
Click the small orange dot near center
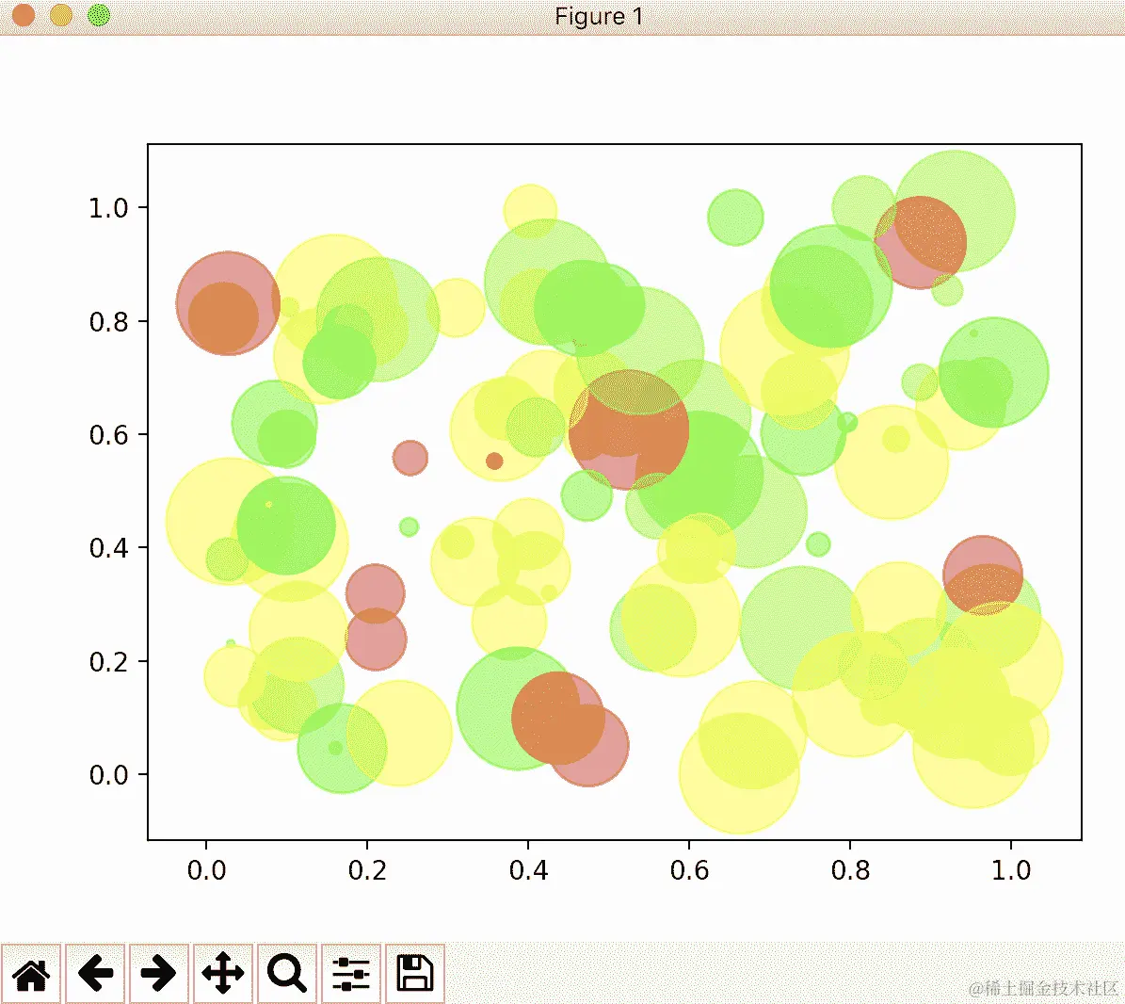click(x=494, y=461)
